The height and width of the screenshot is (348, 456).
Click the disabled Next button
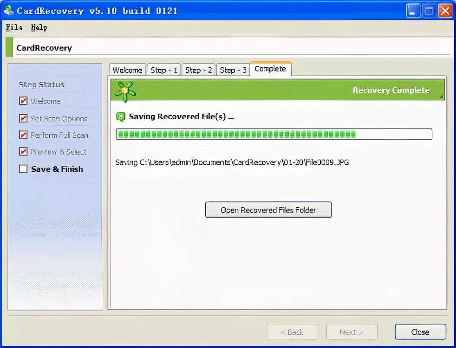coord(352,332)
